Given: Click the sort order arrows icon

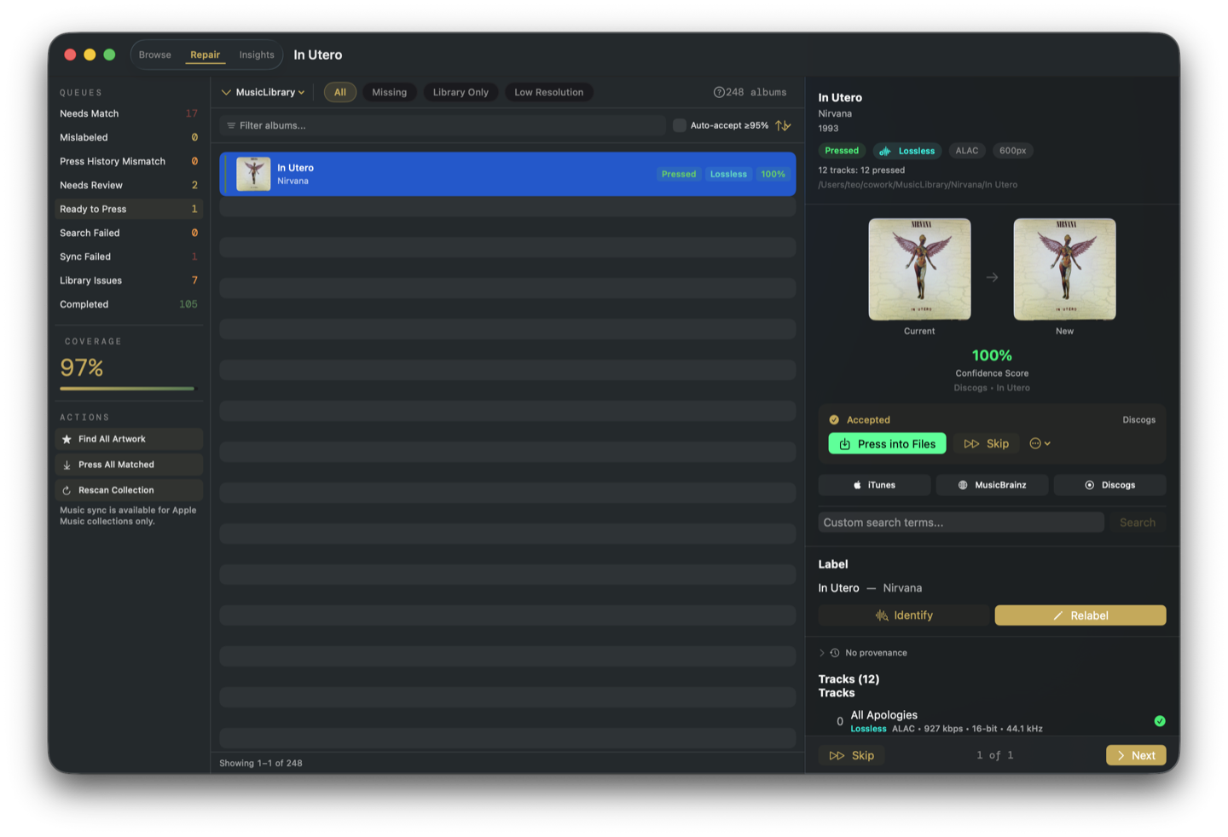Looking at the screenshot, I should point(783,125).
